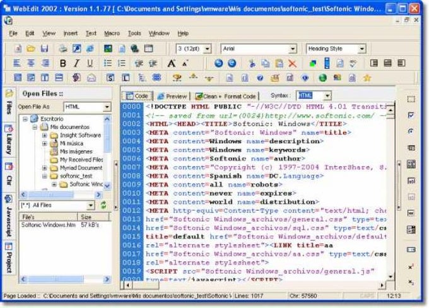Copy selection with the copy icon
Screen dimensions: 429x308
266,64
